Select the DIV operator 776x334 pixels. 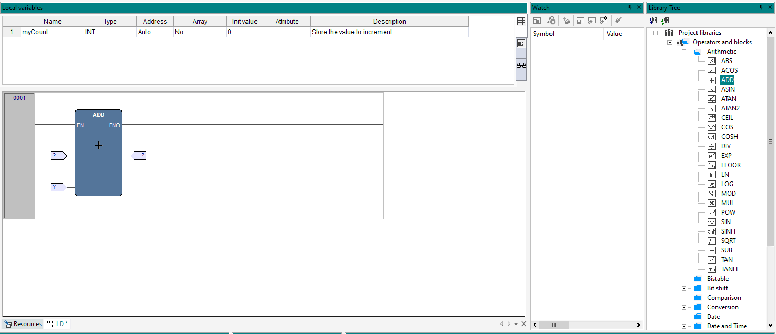[x=726, y=146]
